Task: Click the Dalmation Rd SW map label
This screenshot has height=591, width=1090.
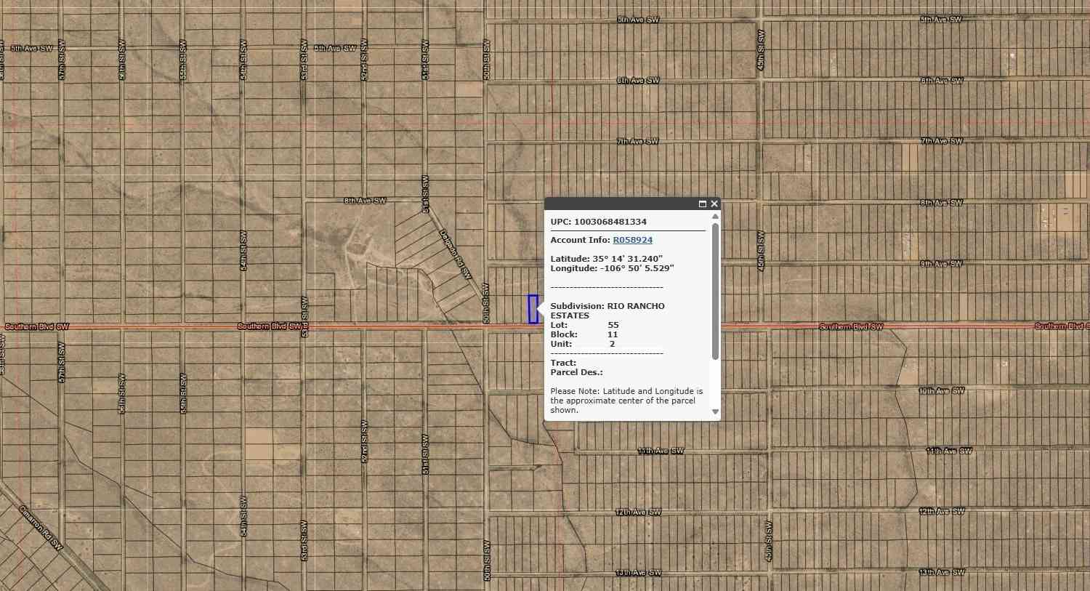Action: (456, 254)
